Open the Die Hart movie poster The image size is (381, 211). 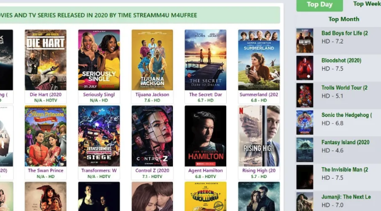(x=46, y=60)
